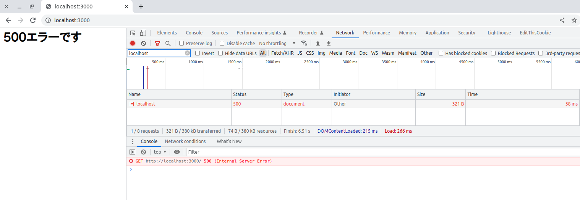
Task: Sort requests by Status column header
Action: pos(256,94)
